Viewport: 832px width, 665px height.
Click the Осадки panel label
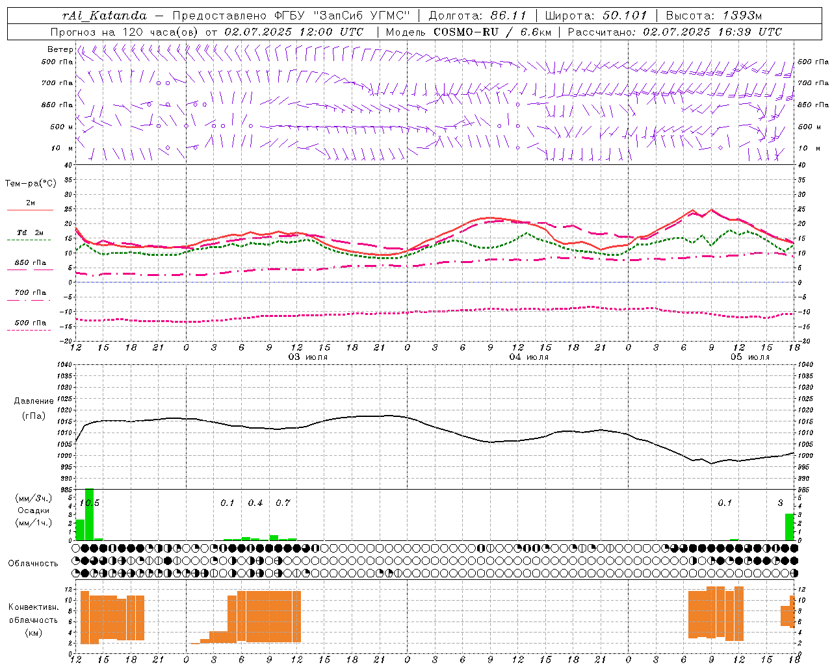tap(33, 510)
